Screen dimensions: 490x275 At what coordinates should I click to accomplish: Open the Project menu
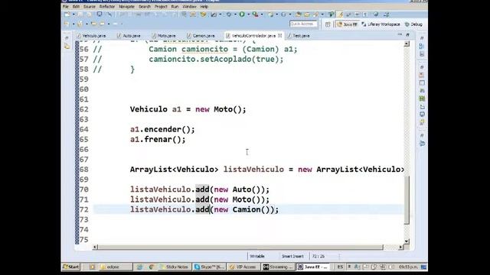click(161, 7)
